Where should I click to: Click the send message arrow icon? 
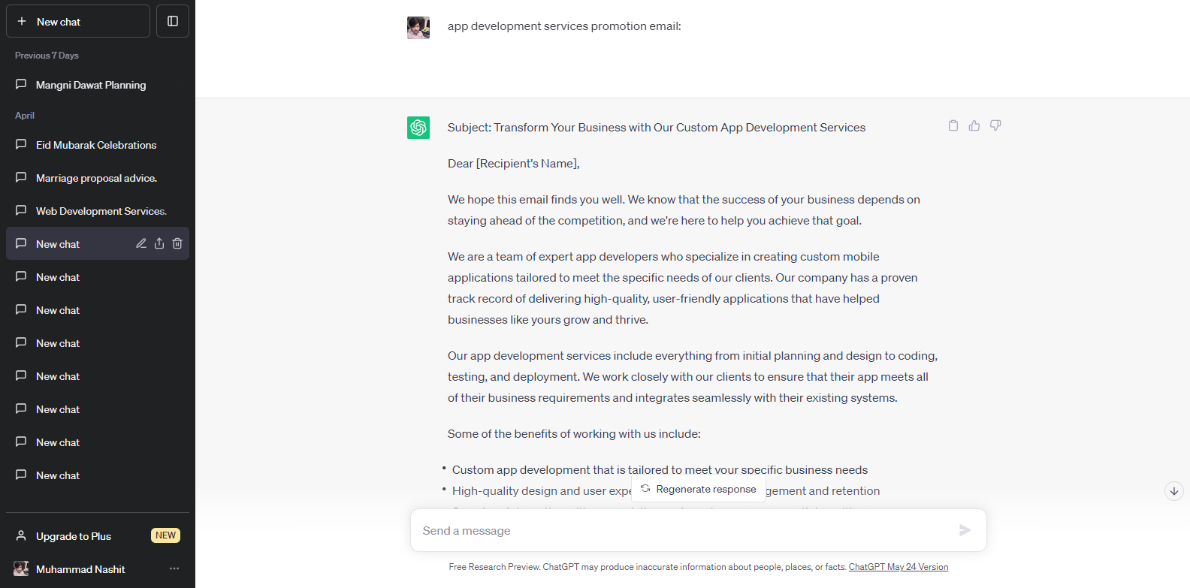[965, 530]
